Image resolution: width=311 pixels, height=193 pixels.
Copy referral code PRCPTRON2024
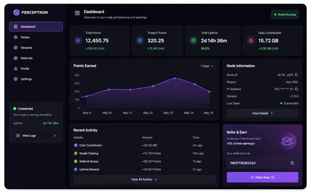pyautogui.click(x=292, y=163)
